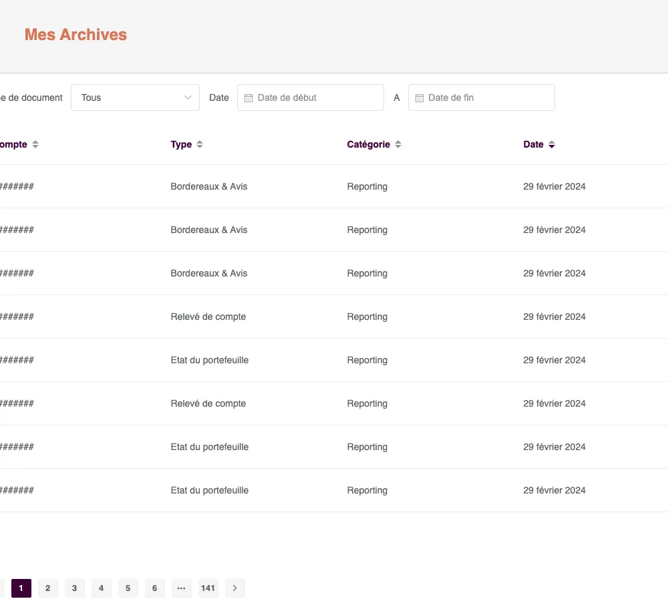The image size is (668, 607).
Task: Switch to page 6
Action: point(154,588)
